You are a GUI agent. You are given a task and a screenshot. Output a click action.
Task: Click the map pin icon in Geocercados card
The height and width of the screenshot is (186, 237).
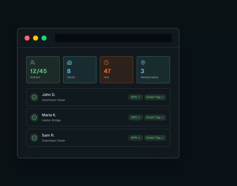(143, 63)
